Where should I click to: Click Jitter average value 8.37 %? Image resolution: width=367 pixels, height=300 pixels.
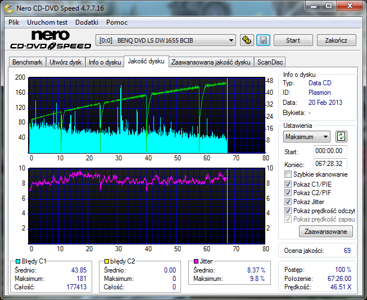click(x=256, y=270)
